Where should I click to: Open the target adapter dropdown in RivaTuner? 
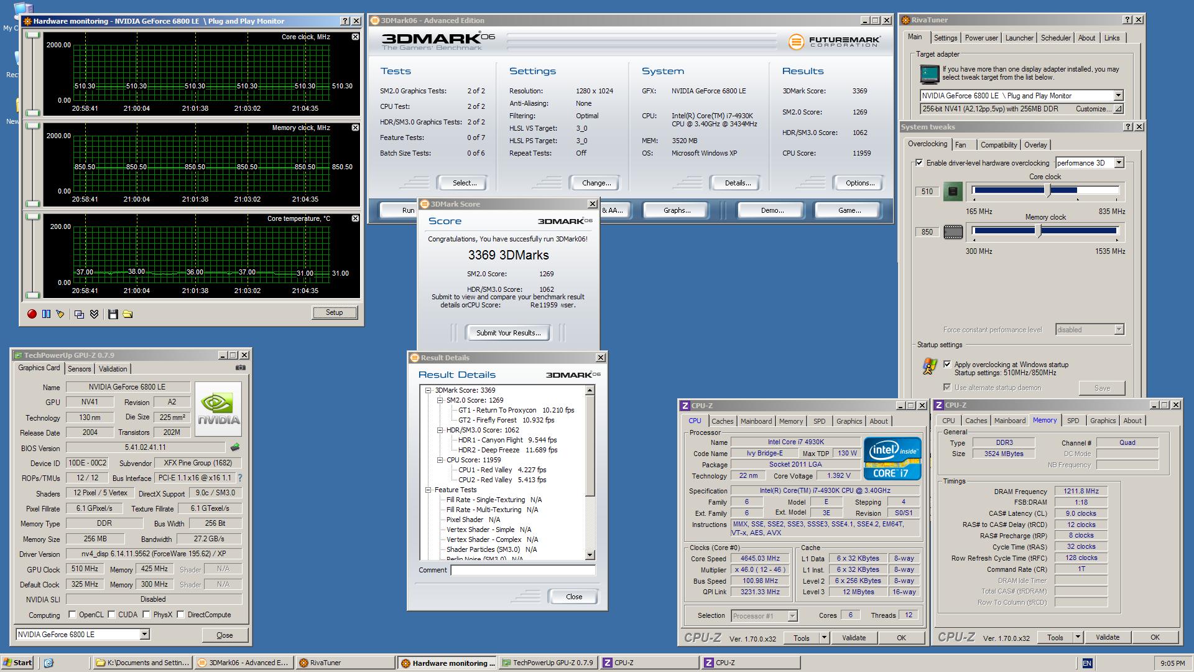point(1118,96)
